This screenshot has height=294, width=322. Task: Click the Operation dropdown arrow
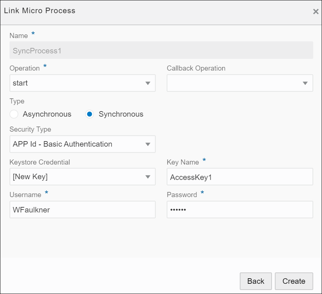tap(148, 83)
